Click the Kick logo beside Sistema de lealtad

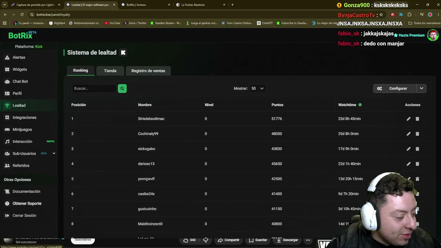(x=123, y=52)
